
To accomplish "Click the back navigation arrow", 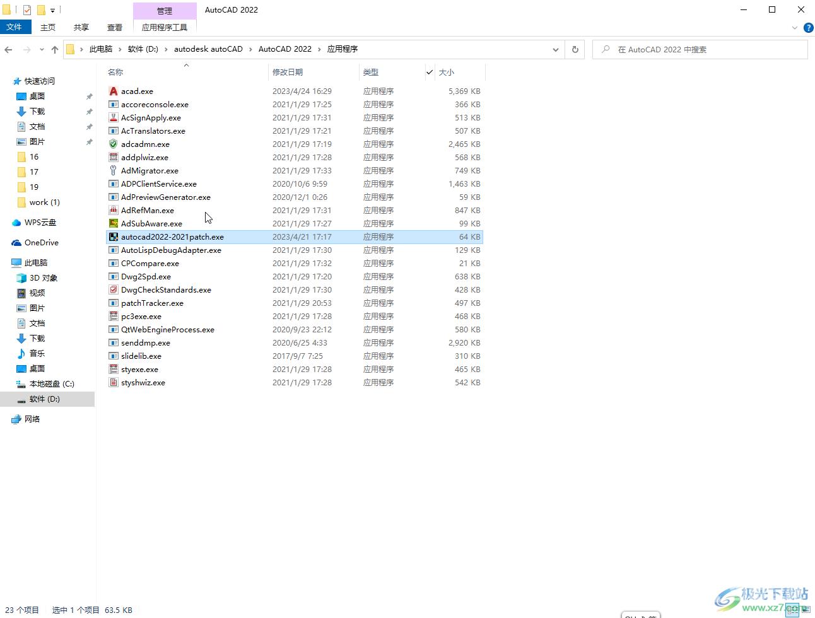I will pos(9,49).
